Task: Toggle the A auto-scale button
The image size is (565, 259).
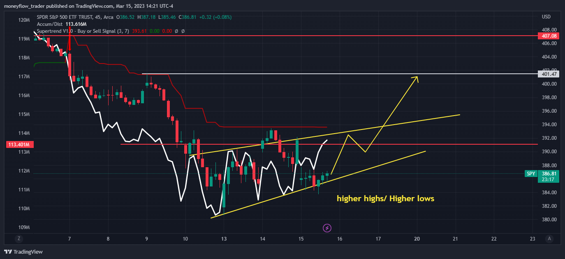Action: click(549, 239)
